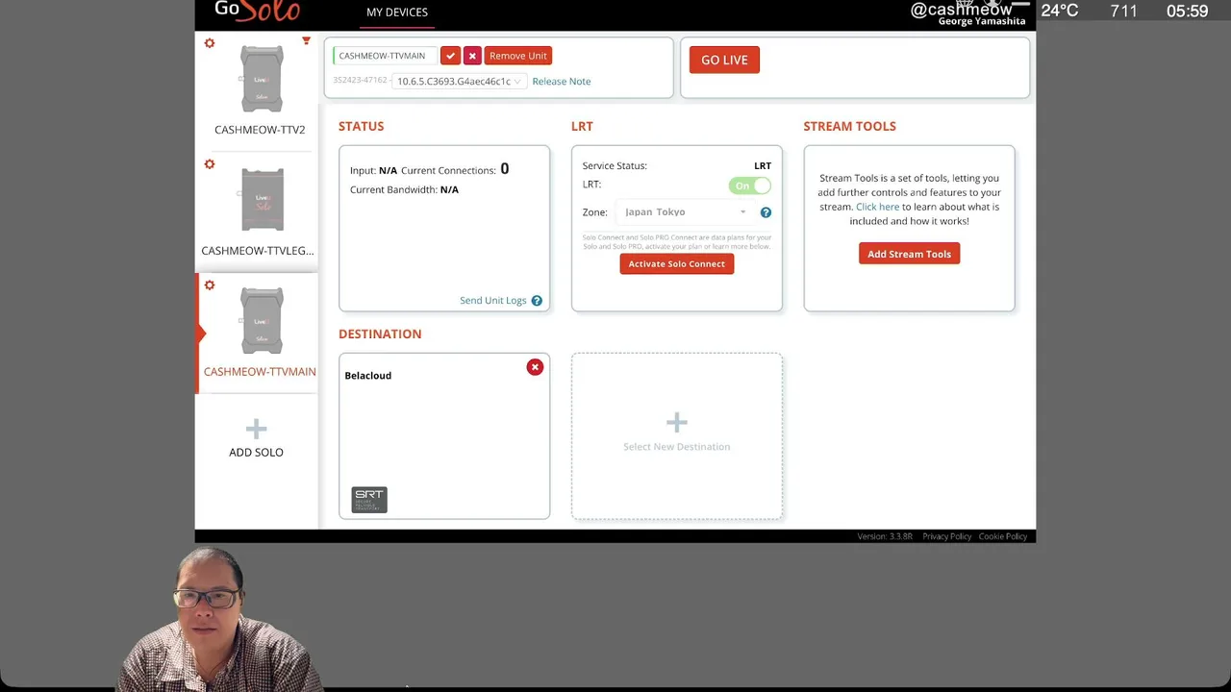Start streaming with GO LIVE

[x=724, y=60]
